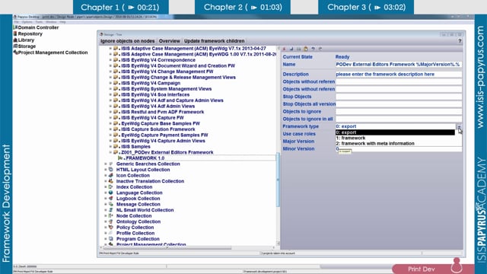This screenshot has height=274, width=487.
Task: Jump to Chapter 3 at 03:02
Action: click(366, 7)
